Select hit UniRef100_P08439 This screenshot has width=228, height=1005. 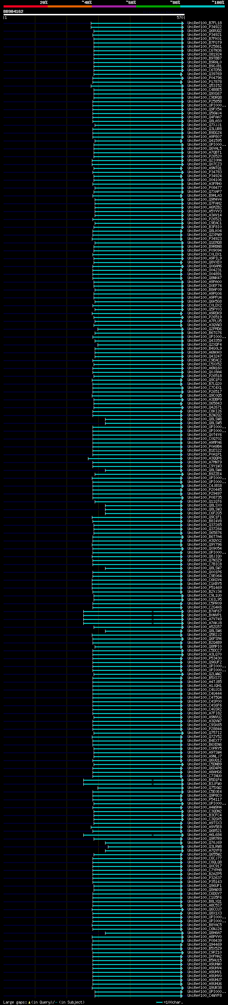tap(204, 940)
